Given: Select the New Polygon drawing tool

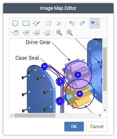Looking at the screenshot, I should click(x=36, y=23).
